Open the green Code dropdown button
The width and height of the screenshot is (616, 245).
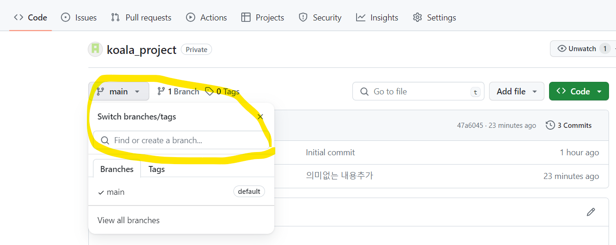point(579,92)
